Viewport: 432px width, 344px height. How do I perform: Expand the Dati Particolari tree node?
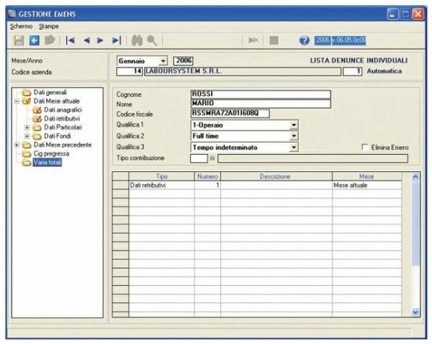27,127
